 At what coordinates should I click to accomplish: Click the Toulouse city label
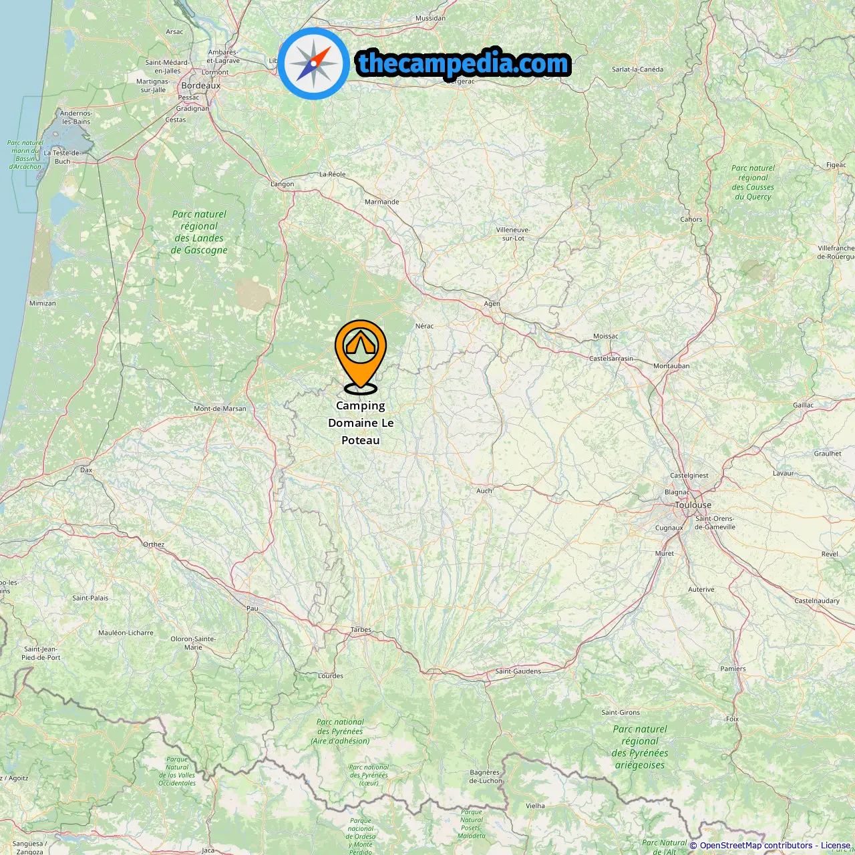pos(693,505)
